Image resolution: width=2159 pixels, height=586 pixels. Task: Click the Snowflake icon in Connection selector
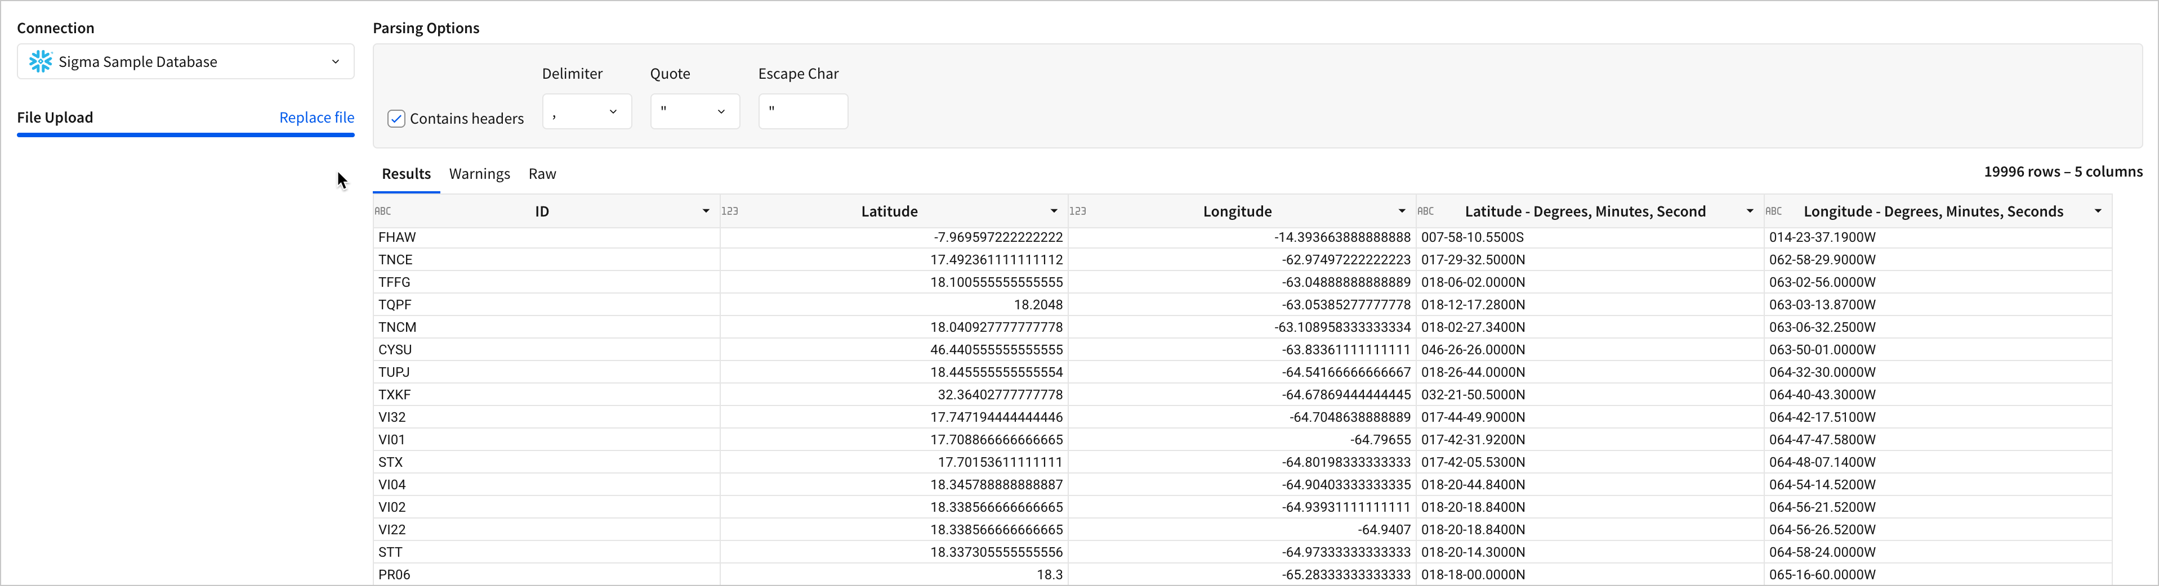click(x=40, y=61)
